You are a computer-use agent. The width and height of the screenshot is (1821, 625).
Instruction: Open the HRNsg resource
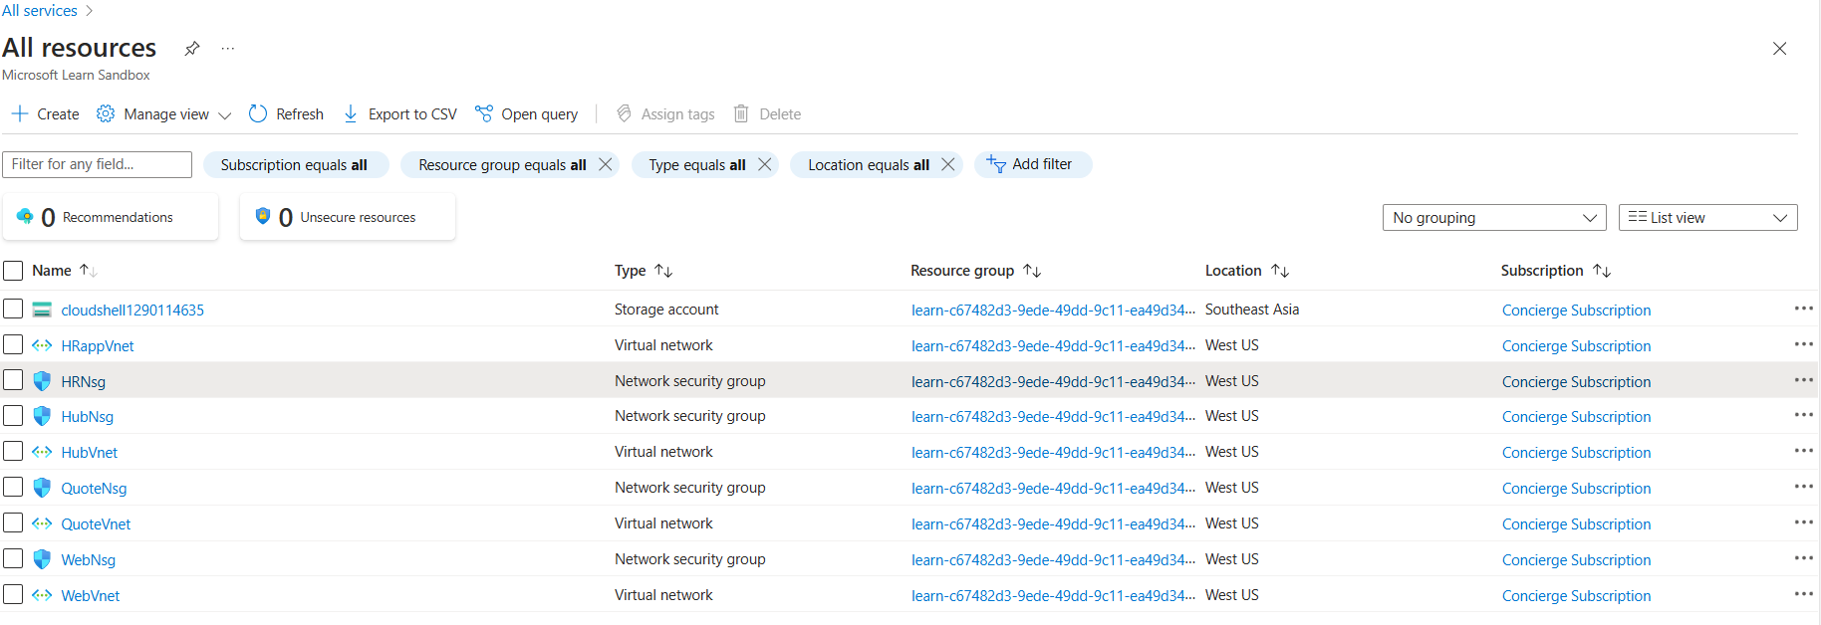(83, 382)
